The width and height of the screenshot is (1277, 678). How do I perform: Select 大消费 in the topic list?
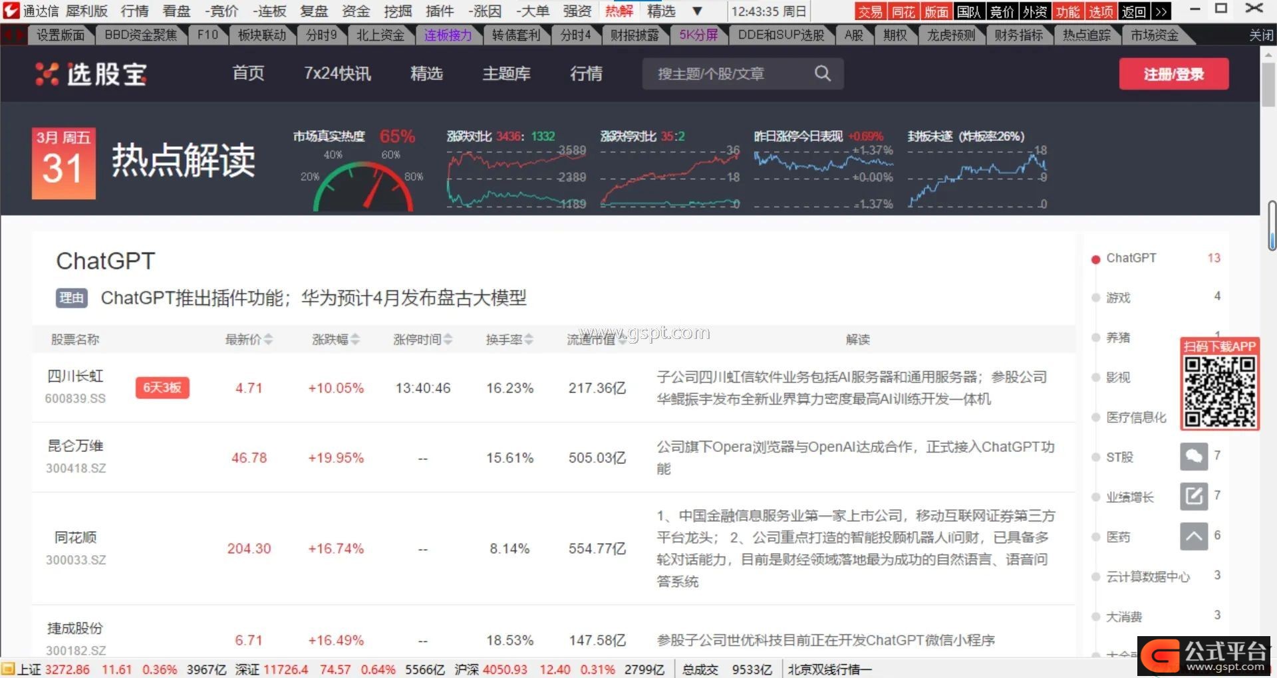click(x=1123, y=617)
